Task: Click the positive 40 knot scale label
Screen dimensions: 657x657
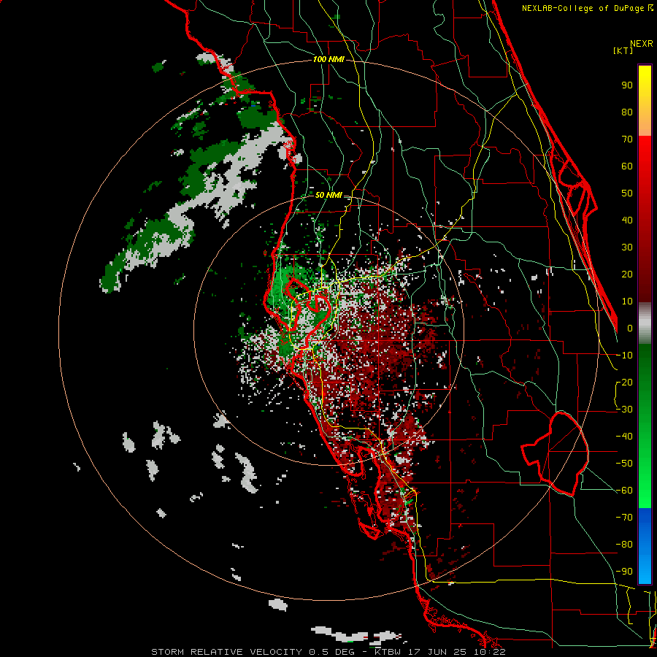Action: pos(627,220)
